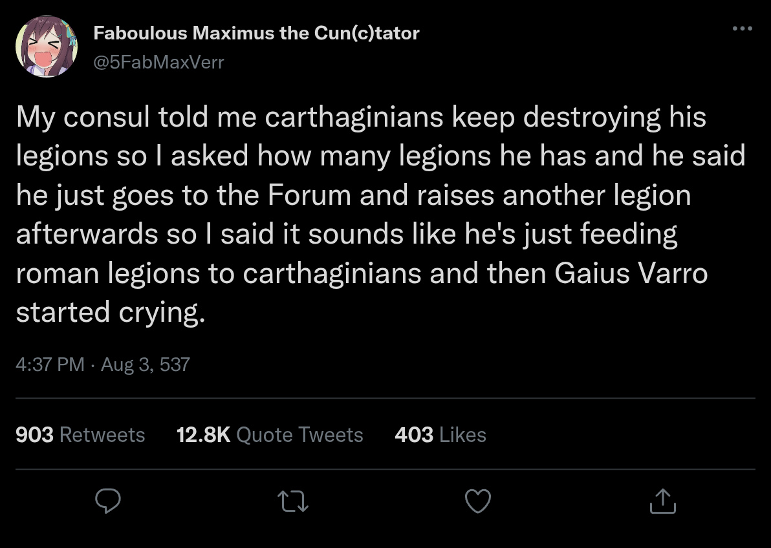771x548 pixels.
Task: Retweet this tweet using the arrows icon
Action: (293, 501)
